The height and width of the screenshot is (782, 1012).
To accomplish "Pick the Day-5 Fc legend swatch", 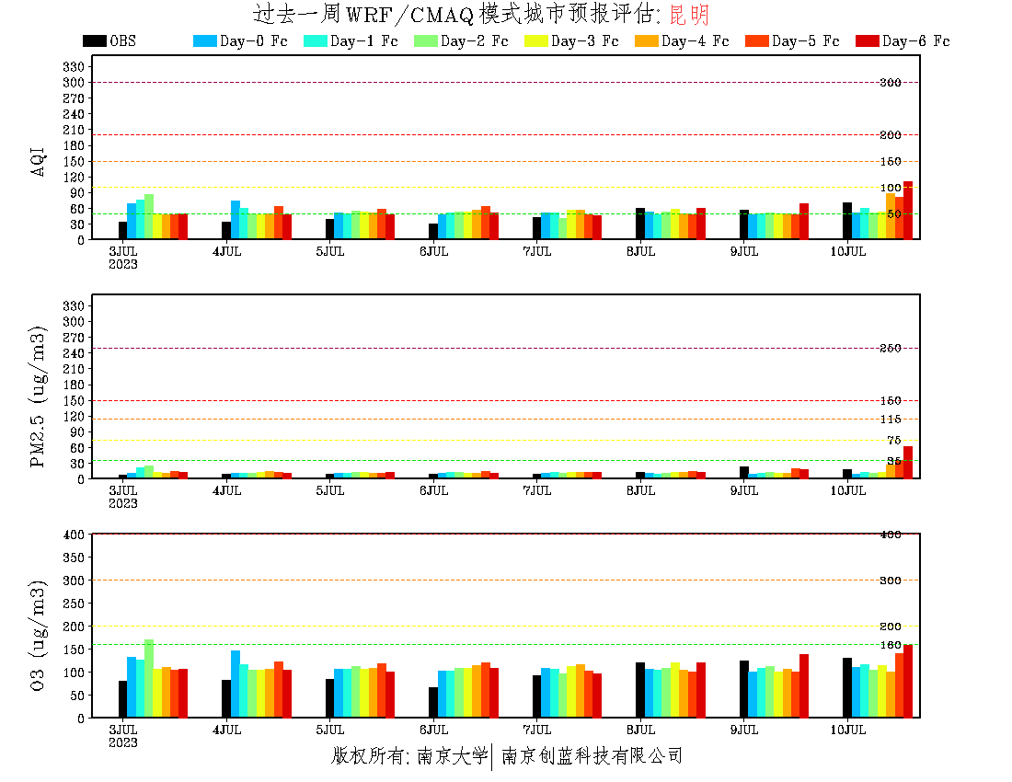I will click(x=757, y=40).
